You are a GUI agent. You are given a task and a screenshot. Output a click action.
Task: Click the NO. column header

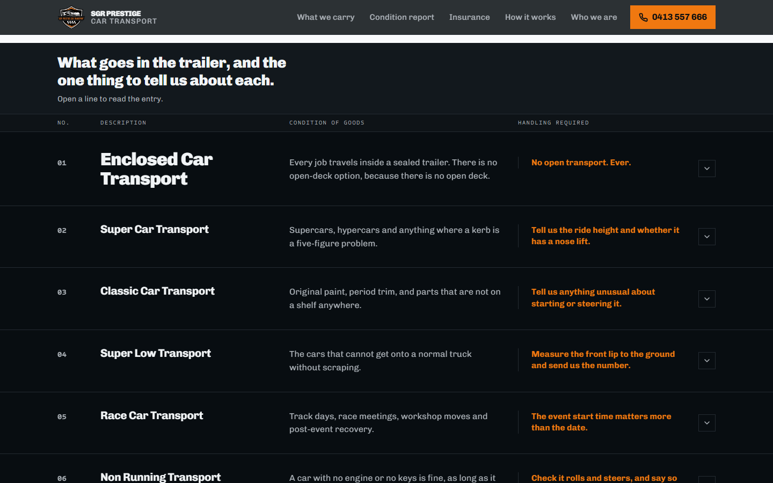pos(63,123)
